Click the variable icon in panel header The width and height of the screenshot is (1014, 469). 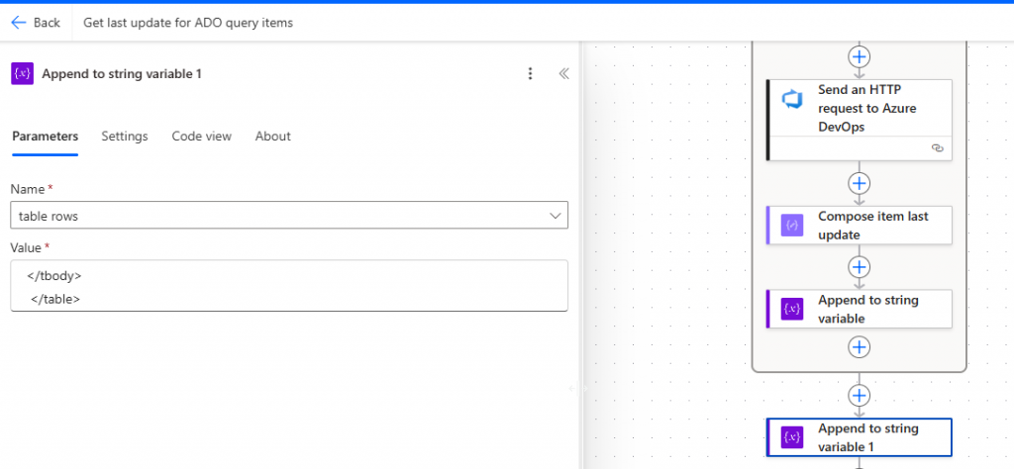[x=22, y=73]
